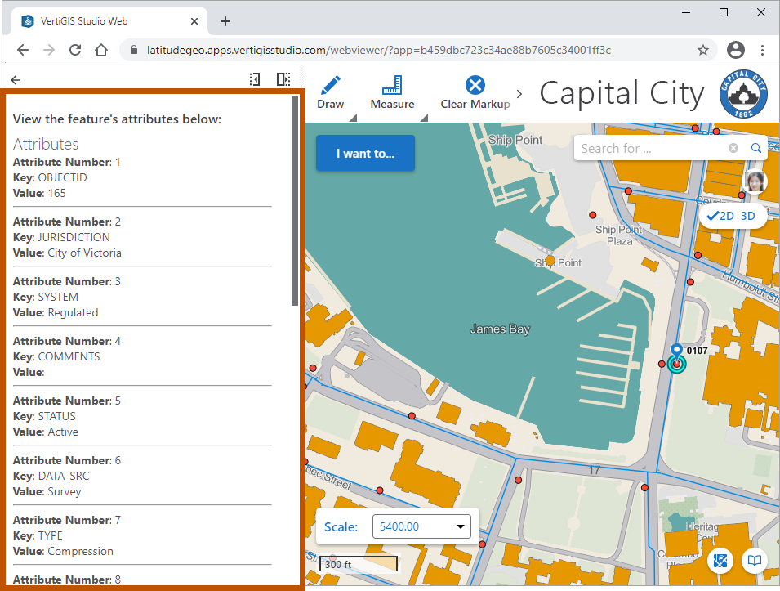Expand the Draw tool options arrow

pyautogui.click(x=353, y=119)
